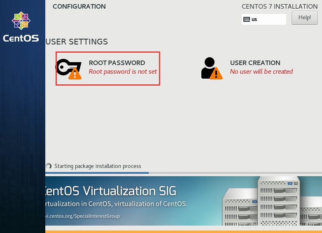Click the USER SETTINGS section heading
Viewport: 322px width, 233px height.
point(77,42)
